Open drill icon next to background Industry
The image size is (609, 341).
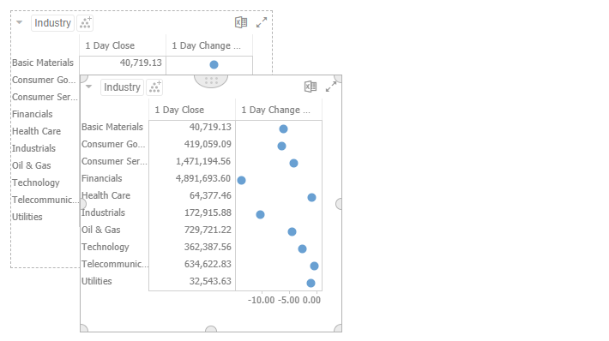click(x=85, y=23)
